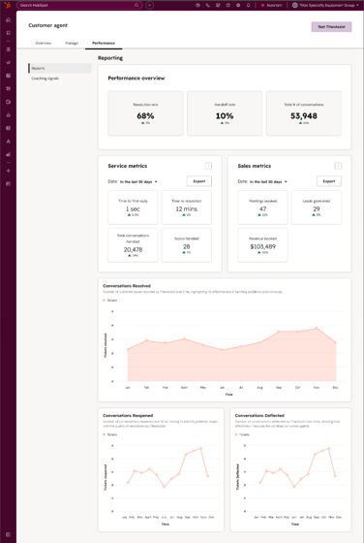This screenshot has width=364, height=543.
Task: Open the Sales metrics info icon
Action: tap(338, 166)
